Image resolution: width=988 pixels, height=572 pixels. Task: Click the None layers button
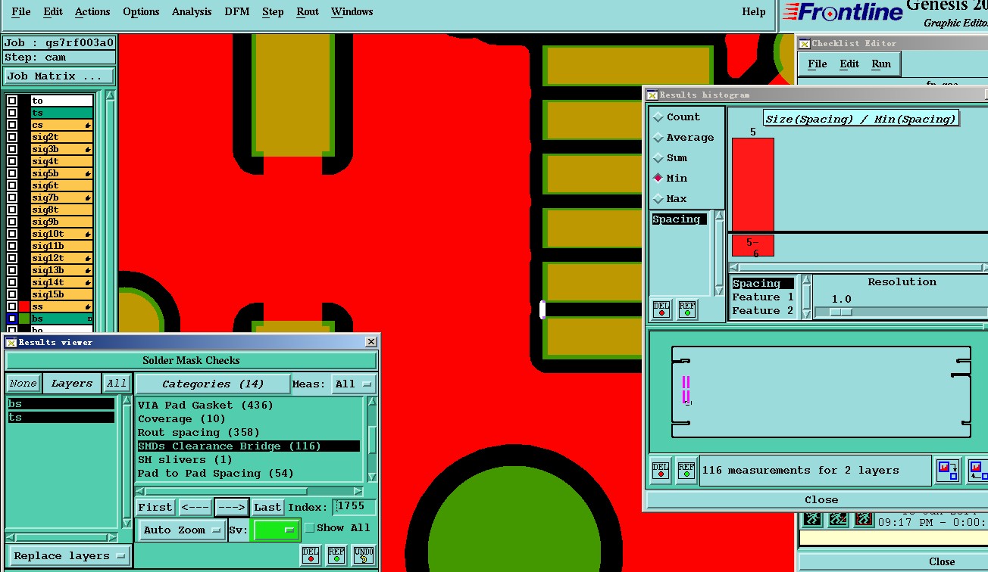(x=23, y=384)
